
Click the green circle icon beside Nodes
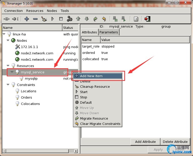(13, 40)
